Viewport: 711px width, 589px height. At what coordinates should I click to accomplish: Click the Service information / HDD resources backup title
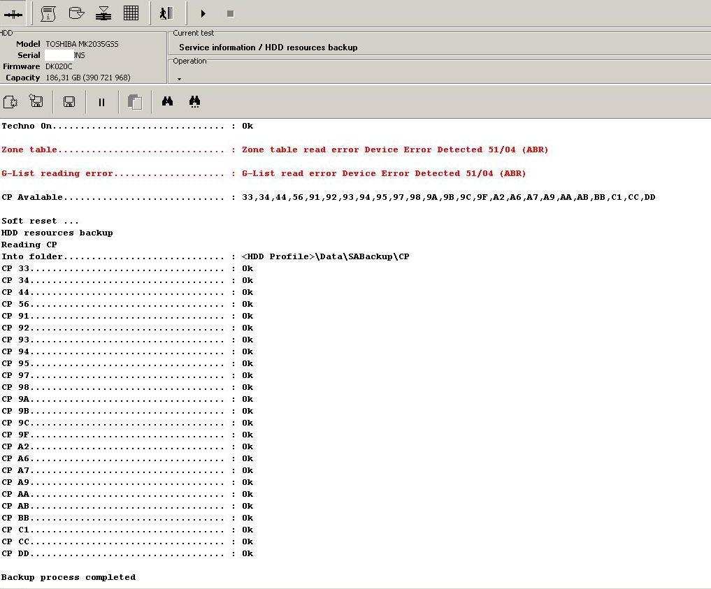(x=268, y=48)
